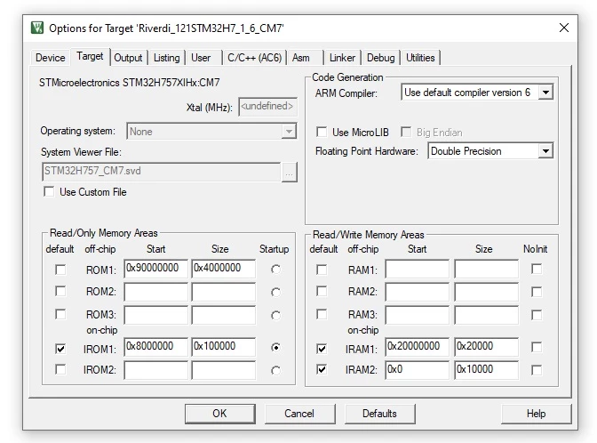
Task: Edit the ROM1 Size field 0x4000000
Action: click(x=224, y=269)
